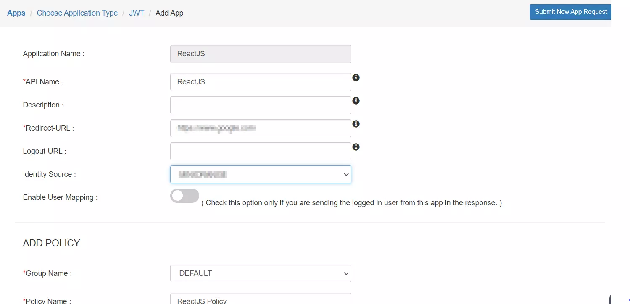
Task: Click inside the API Name field
Action: click(x=260, y=81)
